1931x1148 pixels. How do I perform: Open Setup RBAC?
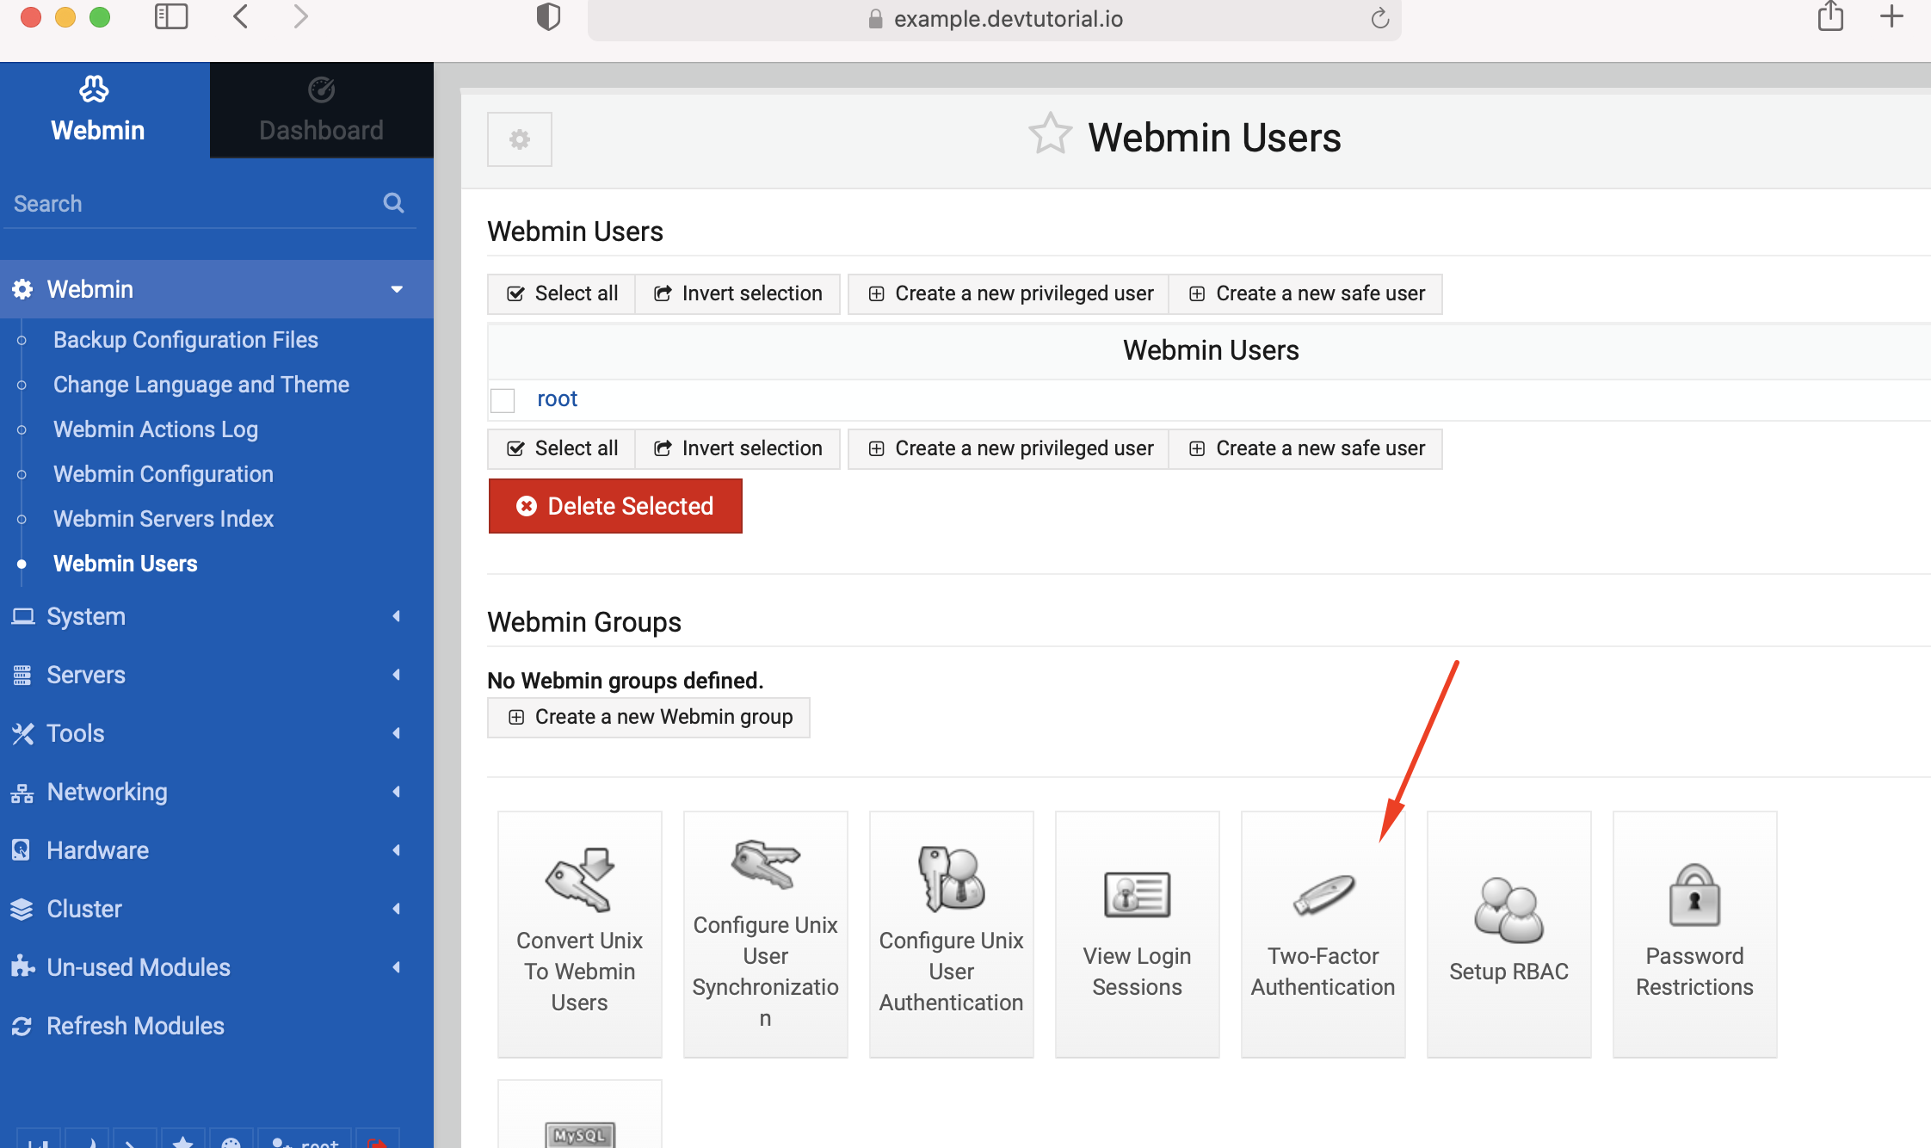point(1509,934)
